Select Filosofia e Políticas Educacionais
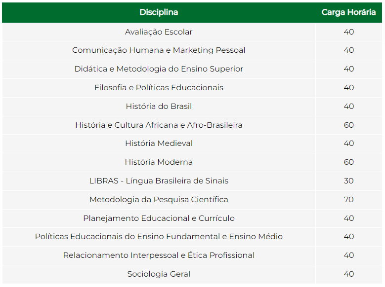This screenshot has width=385, height=287. tap(159, 88)
